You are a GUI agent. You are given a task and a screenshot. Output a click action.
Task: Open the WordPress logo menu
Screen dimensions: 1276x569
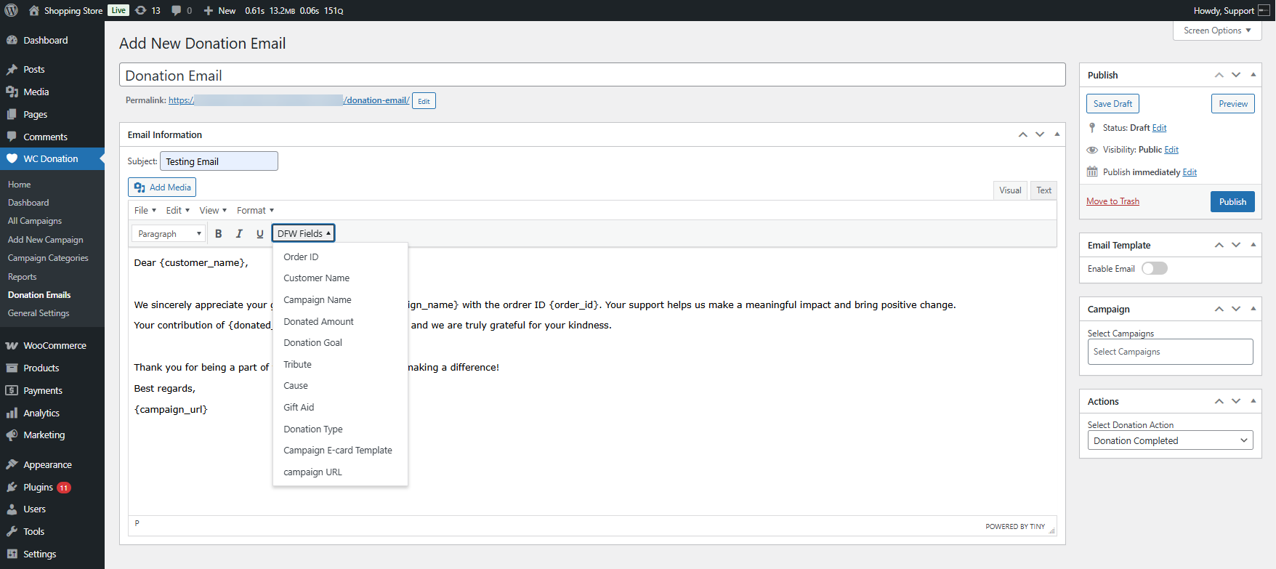12,10
